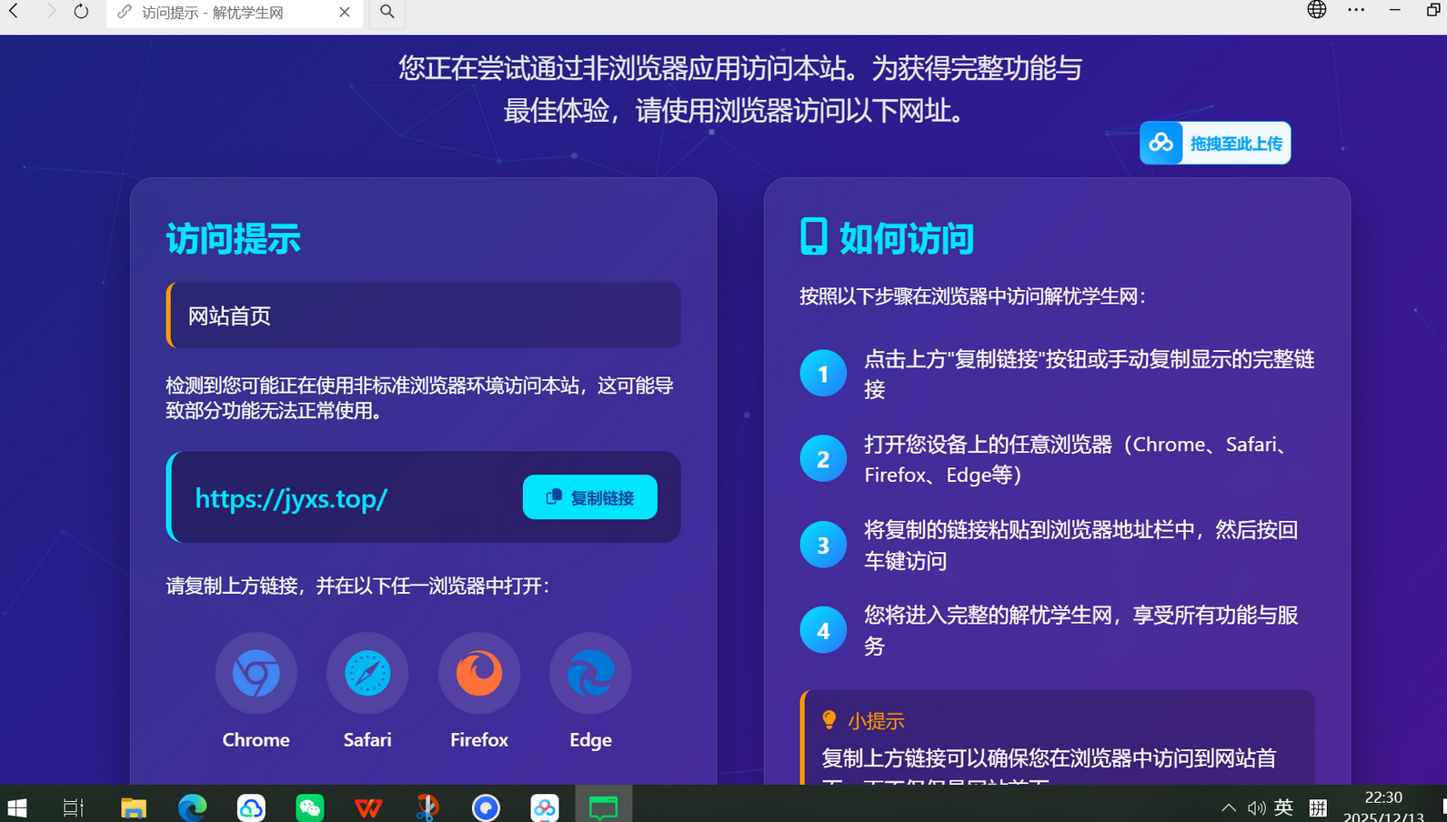Expand the hidden system tray icons
Image resolution: width=1447 pixels, height=822 pixels.
point(1228,807)
